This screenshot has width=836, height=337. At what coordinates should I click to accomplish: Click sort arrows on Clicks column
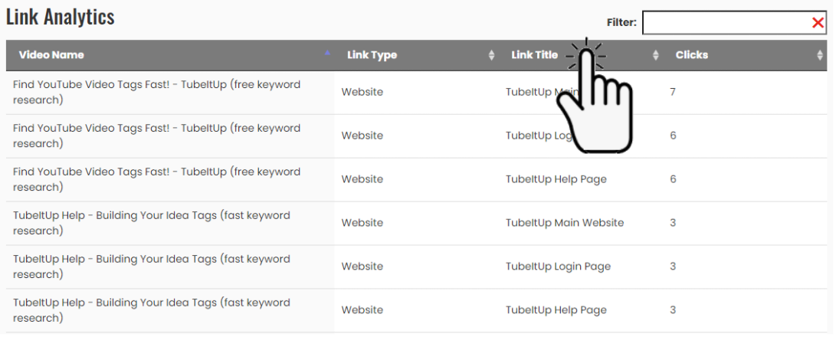coord(819,55)
